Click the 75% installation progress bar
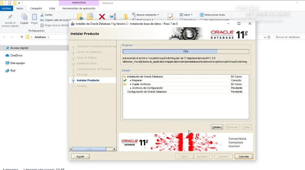305x170 pixels. pos(186,52)
